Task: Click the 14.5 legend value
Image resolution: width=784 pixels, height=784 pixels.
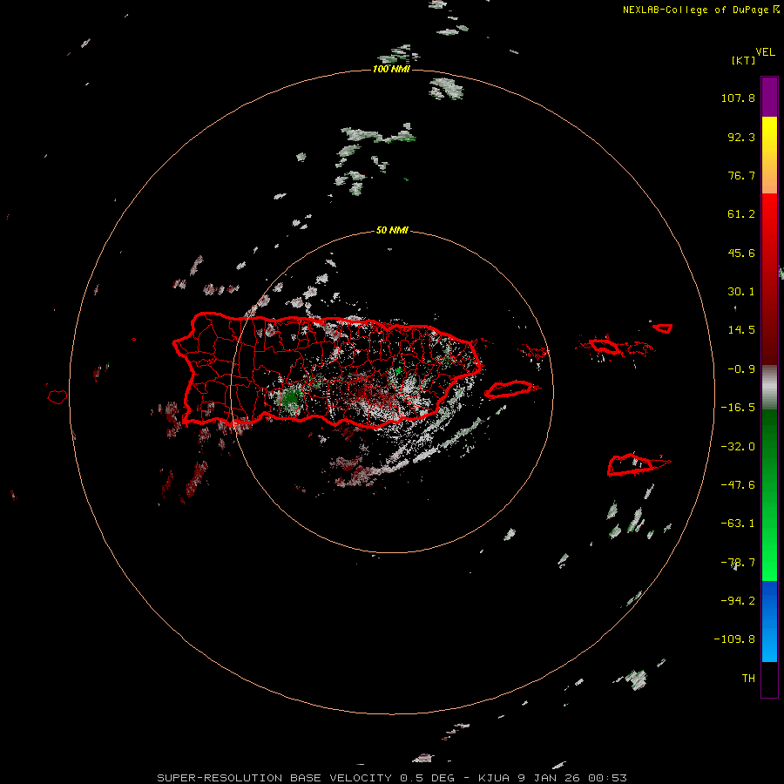Action: tap(741, 330)
